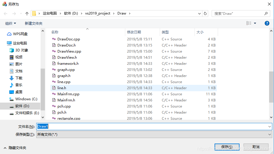Click the file list vertical scrollbar

click(271, 87)
